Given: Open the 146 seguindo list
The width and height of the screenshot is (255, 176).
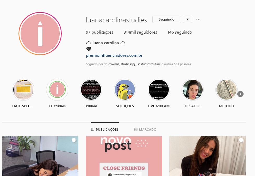Looking at the screenshot, I should click(180, 32).
